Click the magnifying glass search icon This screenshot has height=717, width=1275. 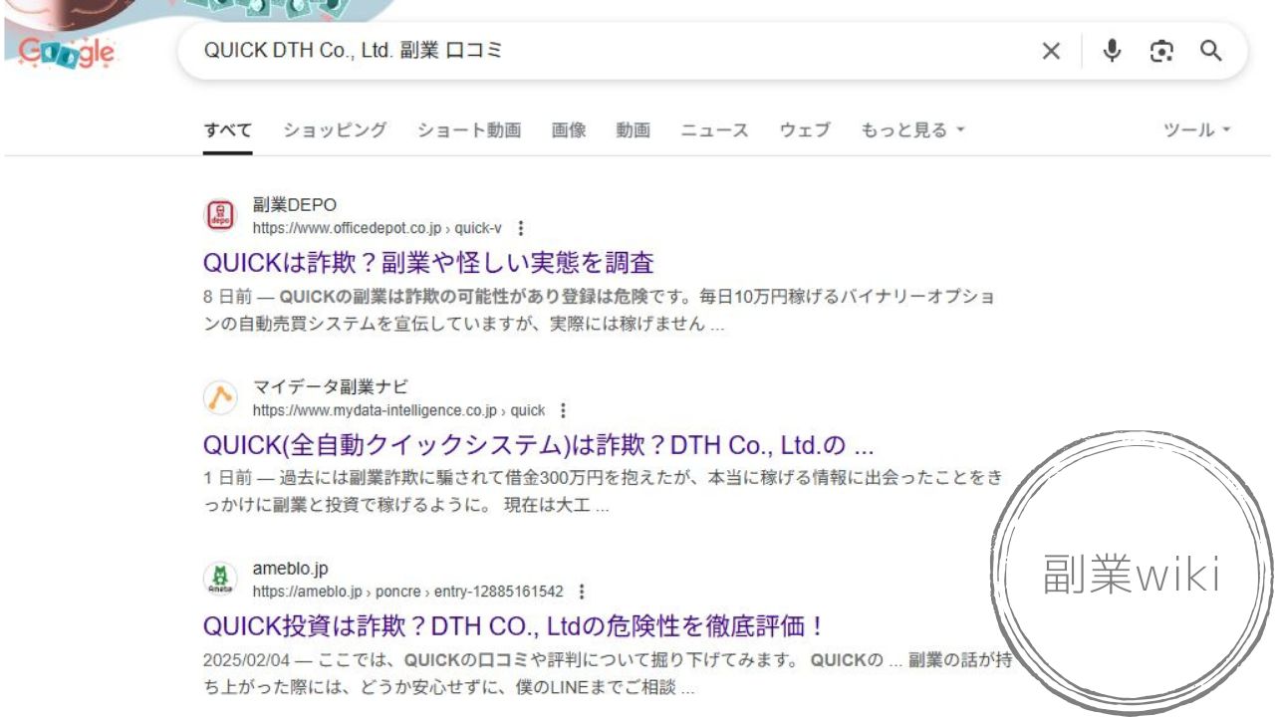point(1210,52)
